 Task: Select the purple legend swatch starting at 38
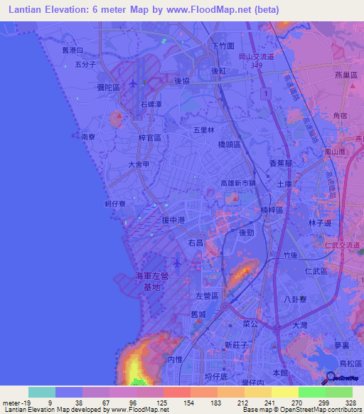pyautogui.click(x=96, y=392)
